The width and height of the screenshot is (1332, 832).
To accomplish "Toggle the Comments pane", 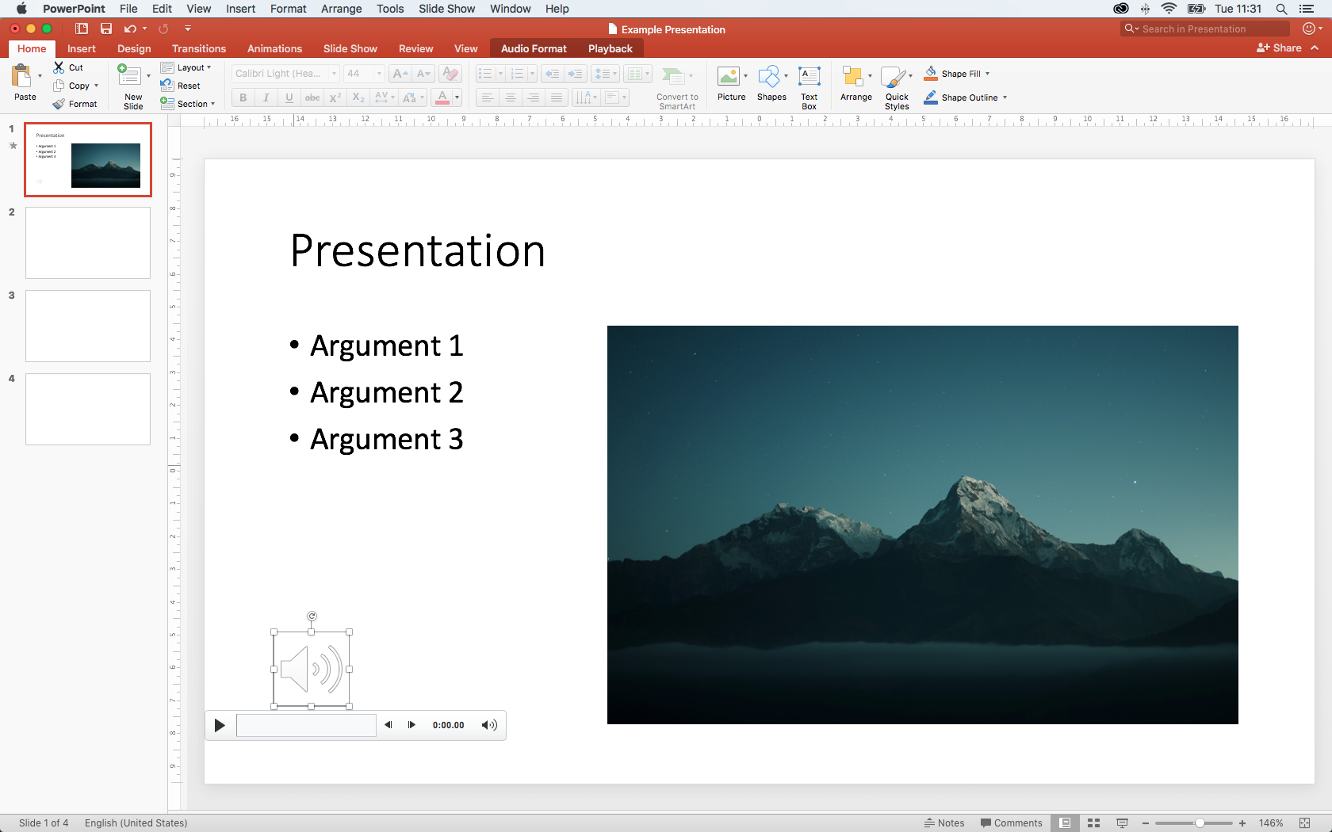I will click(1011, 822).
